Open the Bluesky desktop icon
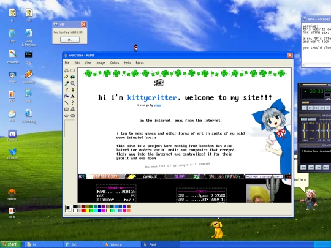 [x=12, y=154]
